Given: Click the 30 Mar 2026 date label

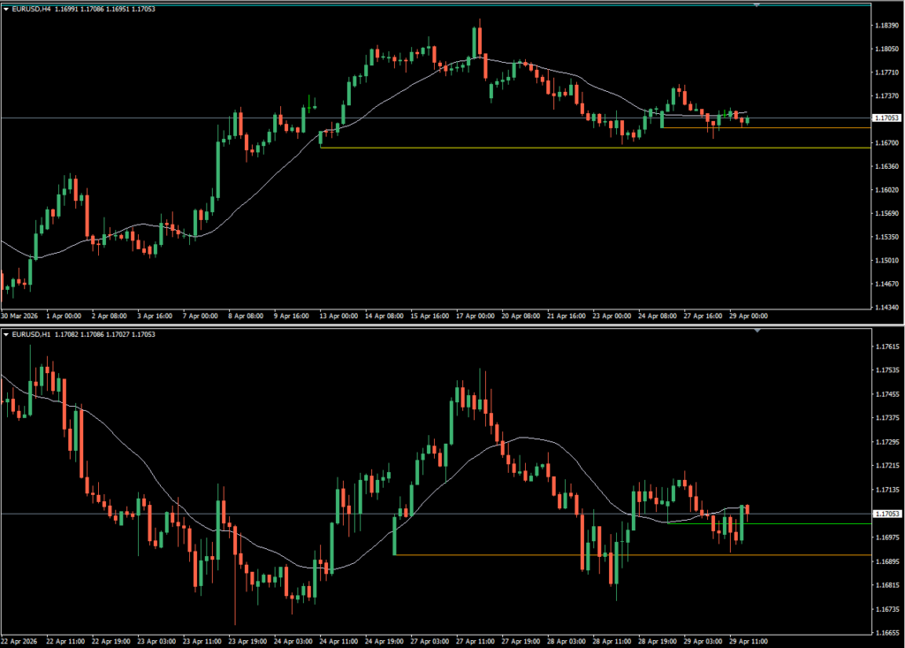Looking at the screenshot, I should [19, 316].
